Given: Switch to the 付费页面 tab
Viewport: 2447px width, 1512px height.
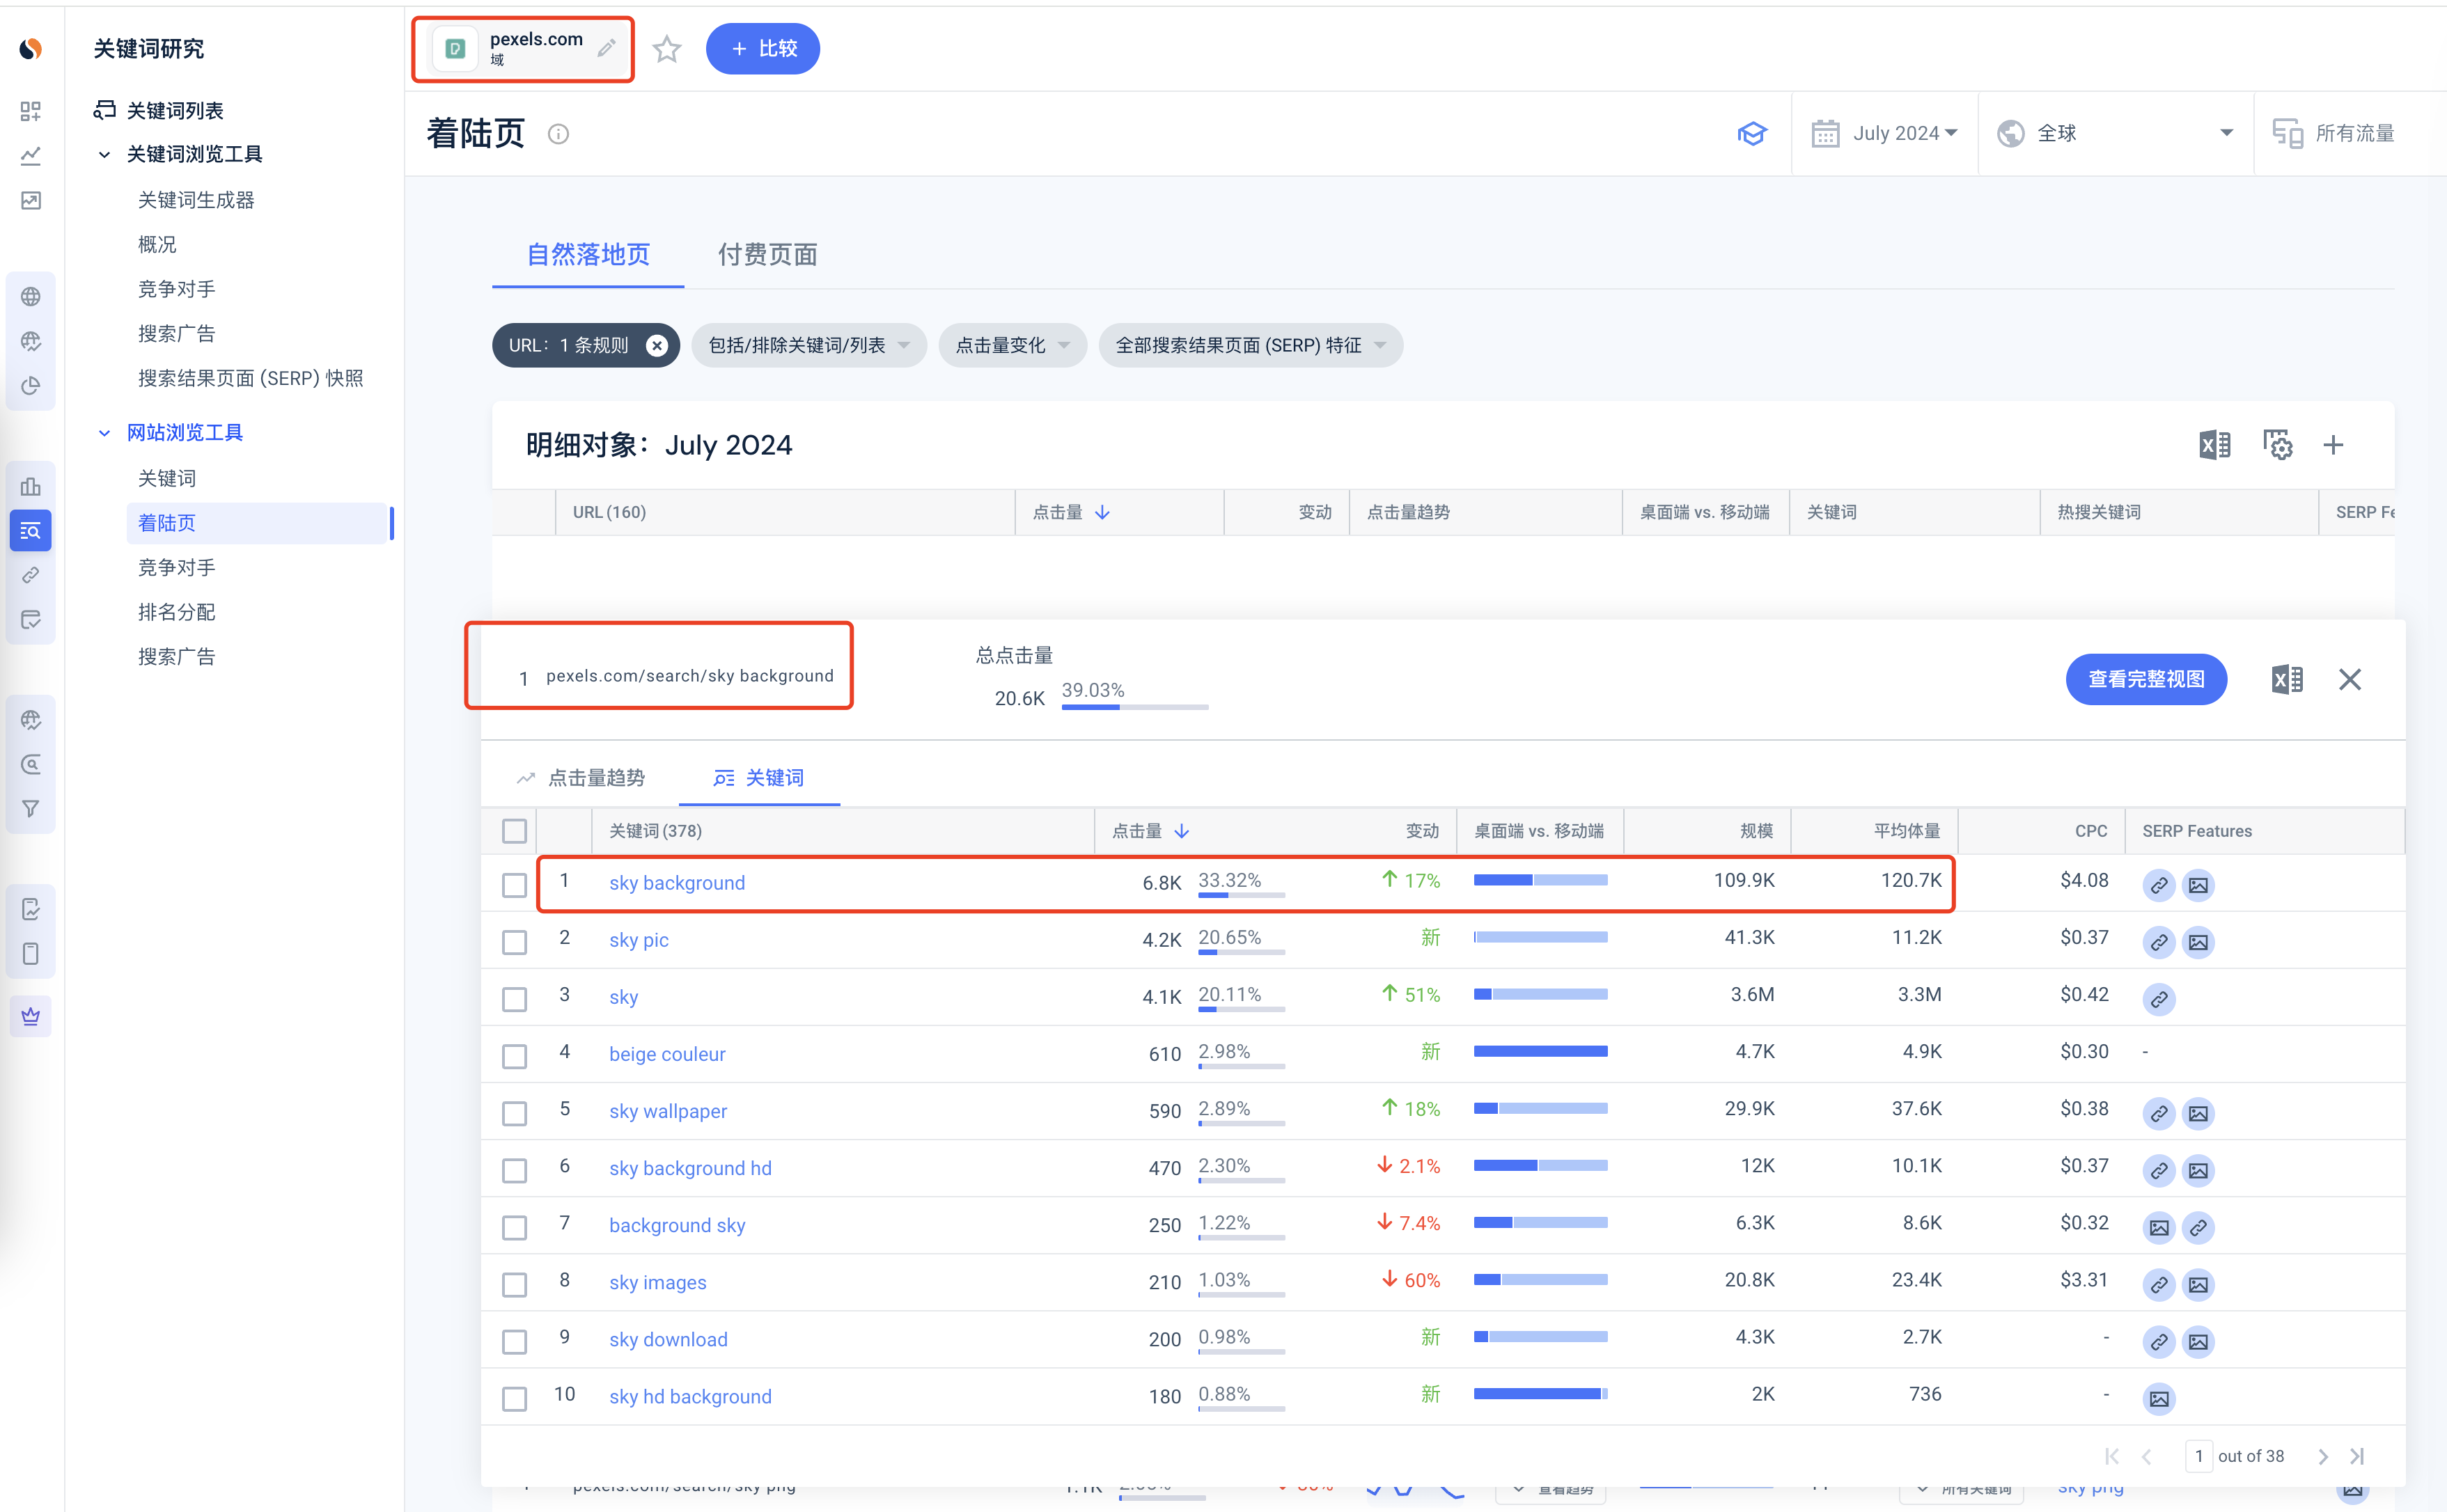Looking at the screenshot, I should click(767, 255).
